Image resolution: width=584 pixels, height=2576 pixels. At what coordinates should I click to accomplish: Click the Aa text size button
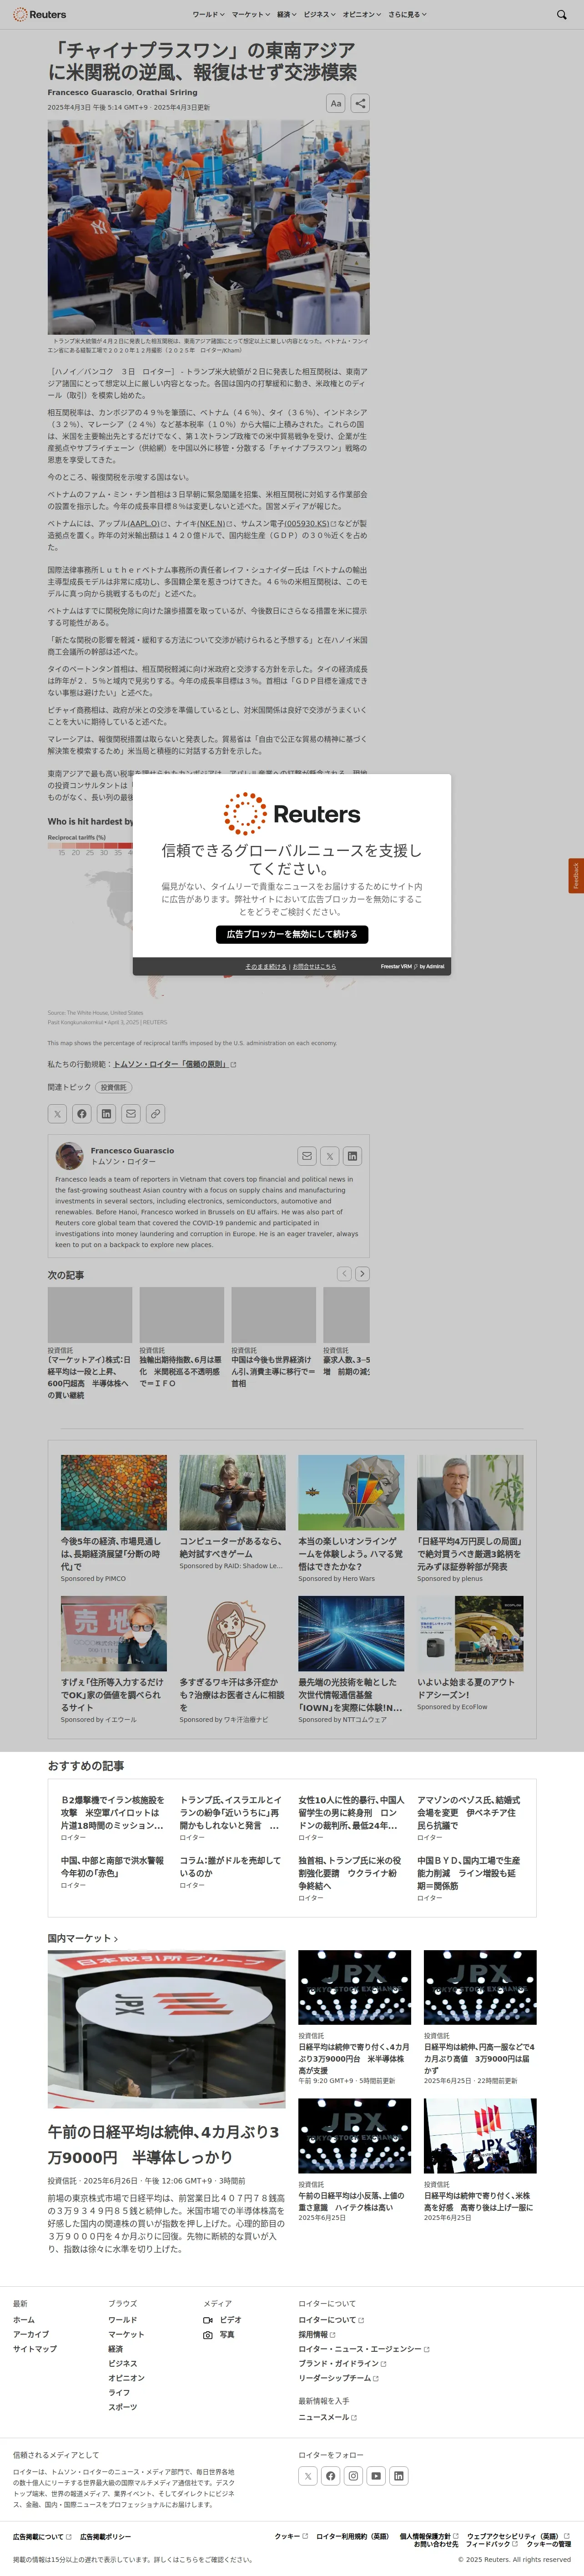point(336,103)
